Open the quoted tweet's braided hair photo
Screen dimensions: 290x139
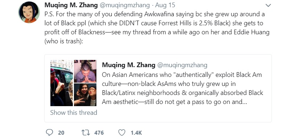[x=85, y=71]
